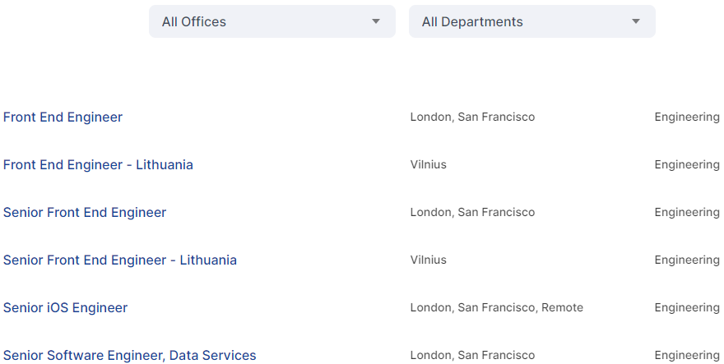Open Front End Engineer - Lithuania posting
Screen dimensions: 724x364
coord(98,164)
